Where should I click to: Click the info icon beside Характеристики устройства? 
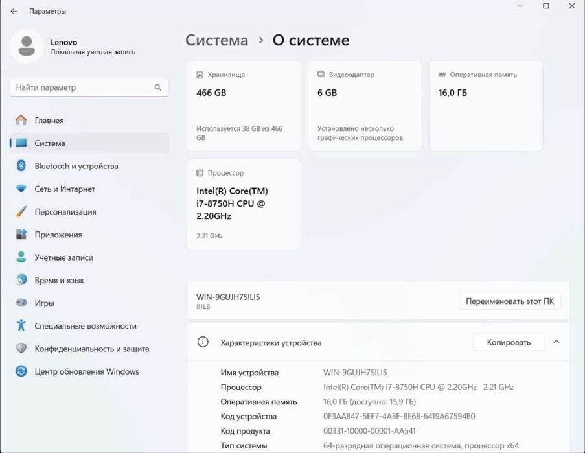(x=203, y=342)
